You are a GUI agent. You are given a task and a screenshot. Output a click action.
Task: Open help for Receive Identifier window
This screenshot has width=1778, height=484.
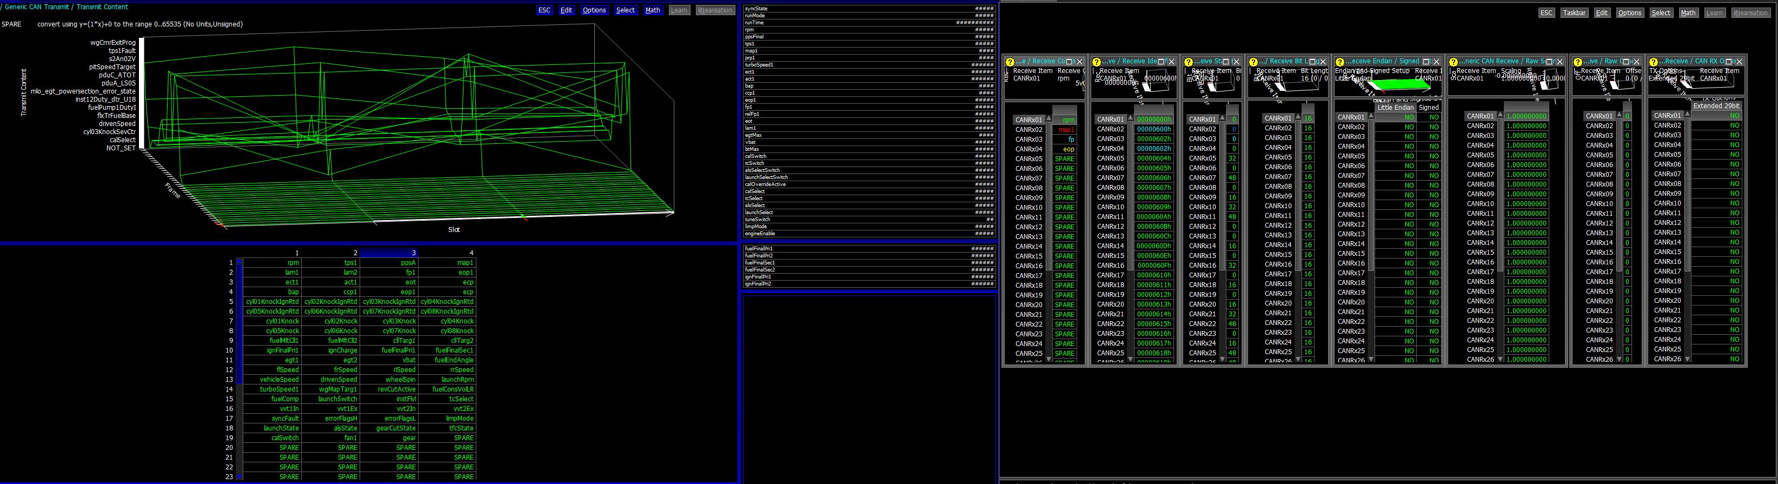[1097, 62]
